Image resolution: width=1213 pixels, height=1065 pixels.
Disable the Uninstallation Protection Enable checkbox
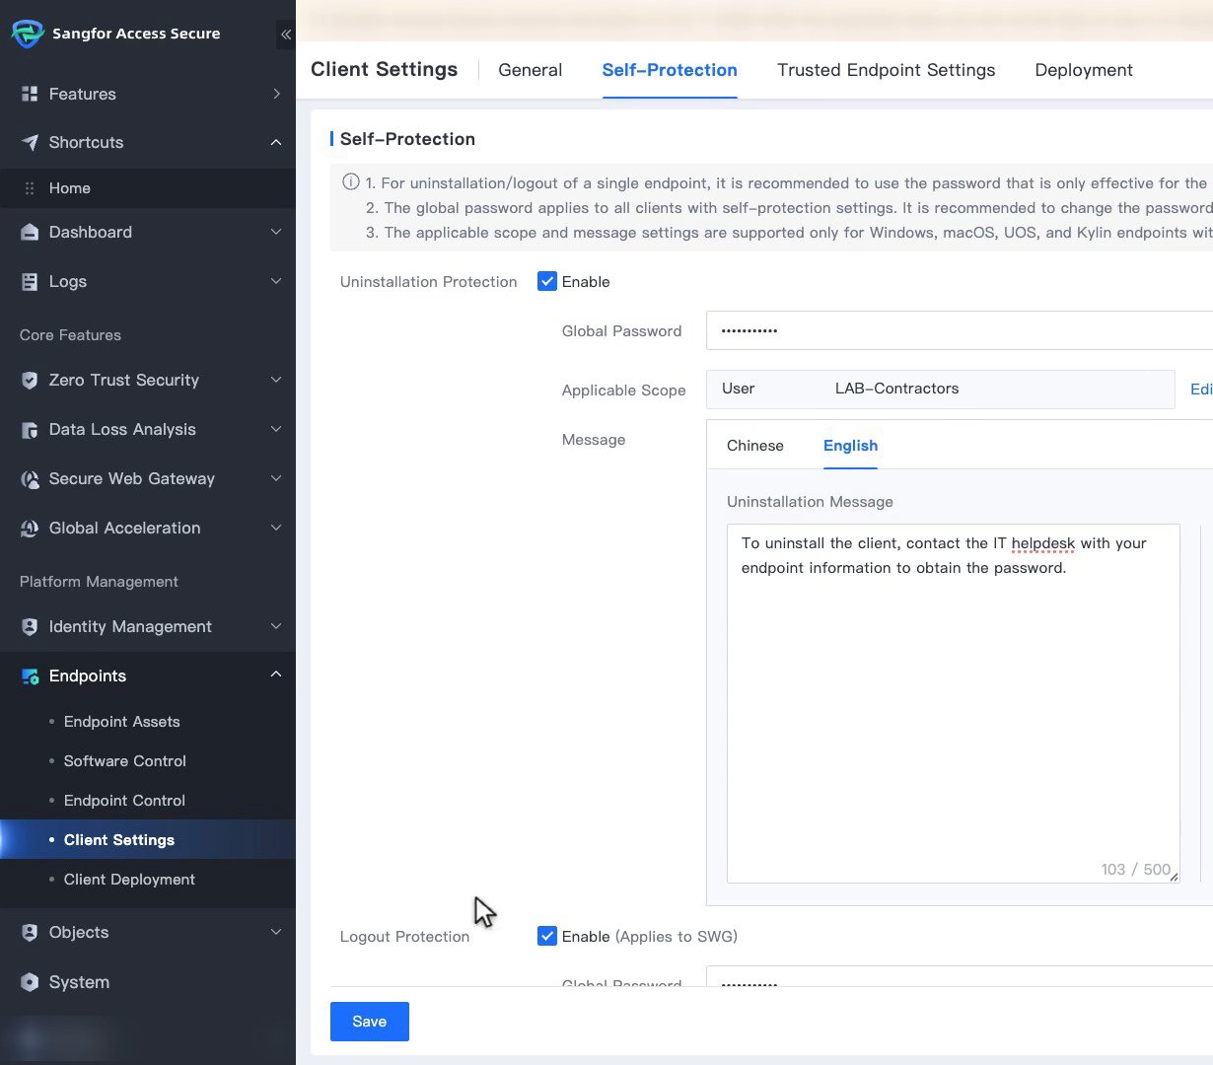click(547, 281)
